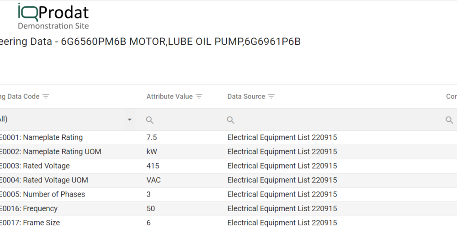
Task: Click search magnifier in Attribute Value filter
Action: (x=149, y=120)
